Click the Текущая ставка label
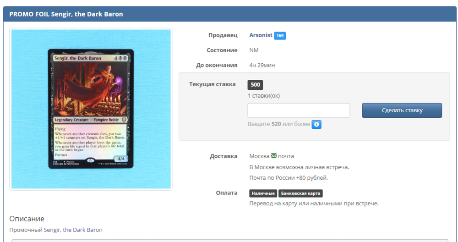Screen dimensions: 458x242 pos(212,84)
